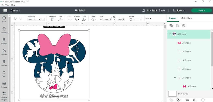Toggle the size aspect ratio lock
Viewport: 213px width, 102px height.
point(114,17)
